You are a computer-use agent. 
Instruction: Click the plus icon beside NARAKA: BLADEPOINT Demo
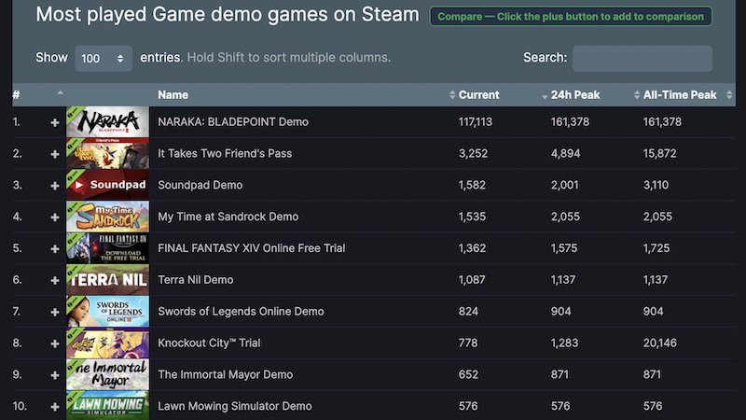click(x=55, y=122)
